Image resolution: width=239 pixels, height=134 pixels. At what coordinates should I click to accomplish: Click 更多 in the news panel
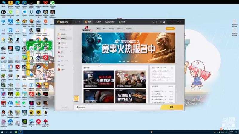coord(172,68)
